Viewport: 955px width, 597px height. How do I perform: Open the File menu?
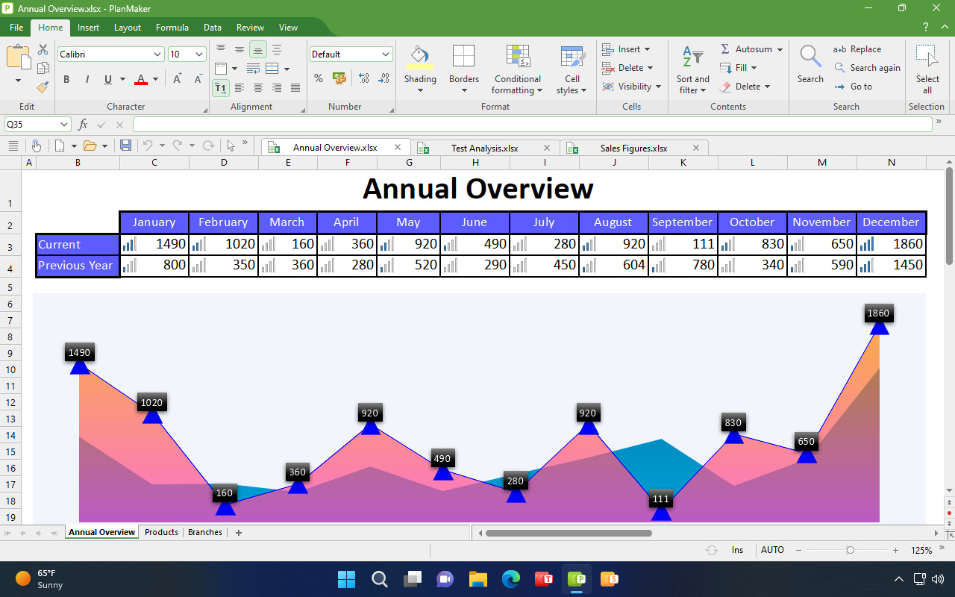pyautogui.click(x=16, y=28)
